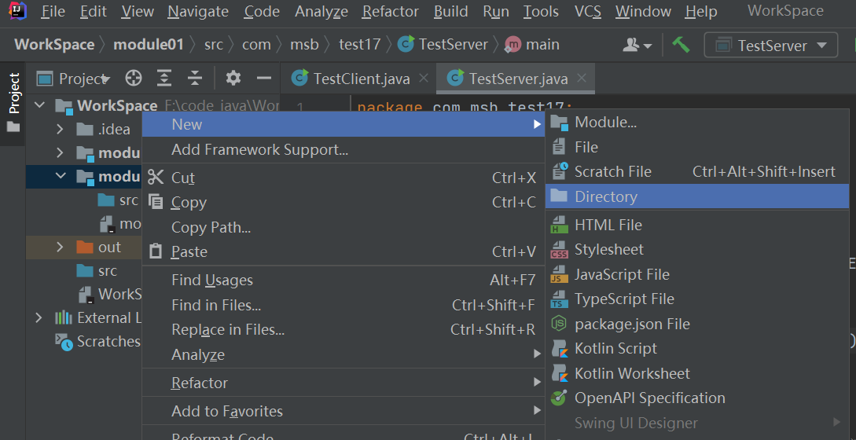
Task: Select Directory from the New submenu
Action: point(605,196)
